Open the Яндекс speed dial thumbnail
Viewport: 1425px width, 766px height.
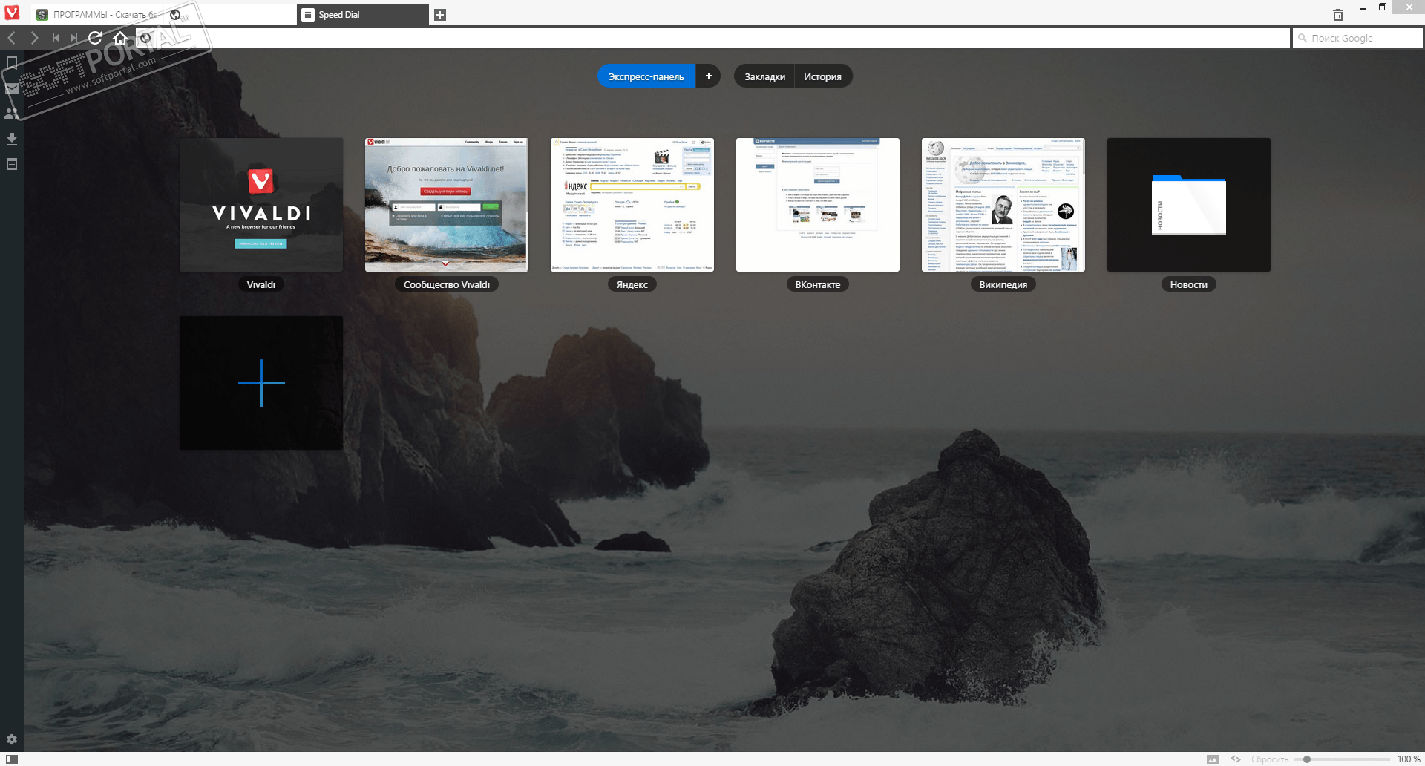(x=632, y=205)
